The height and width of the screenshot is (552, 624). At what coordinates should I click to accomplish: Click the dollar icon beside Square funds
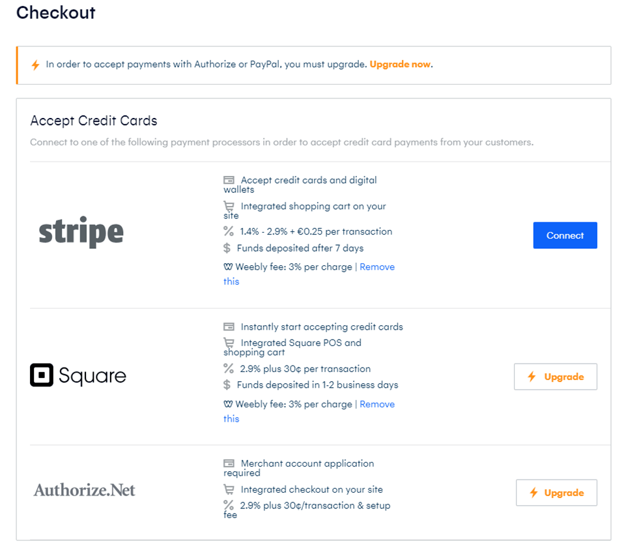pos(227,385)
